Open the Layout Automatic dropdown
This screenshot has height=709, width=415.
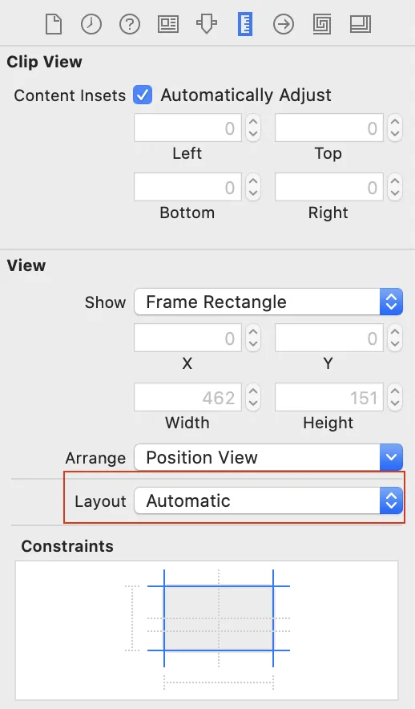(x=268, y=500)
